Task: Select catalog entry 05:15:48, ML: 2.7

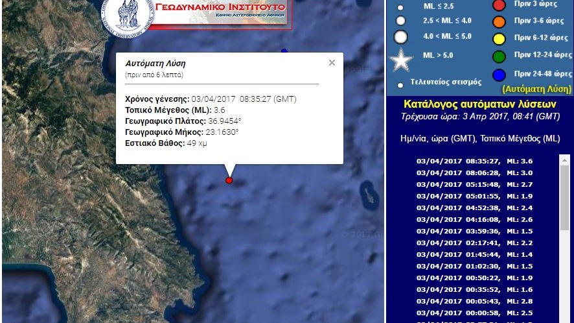Action: click(x=474, y=184)
